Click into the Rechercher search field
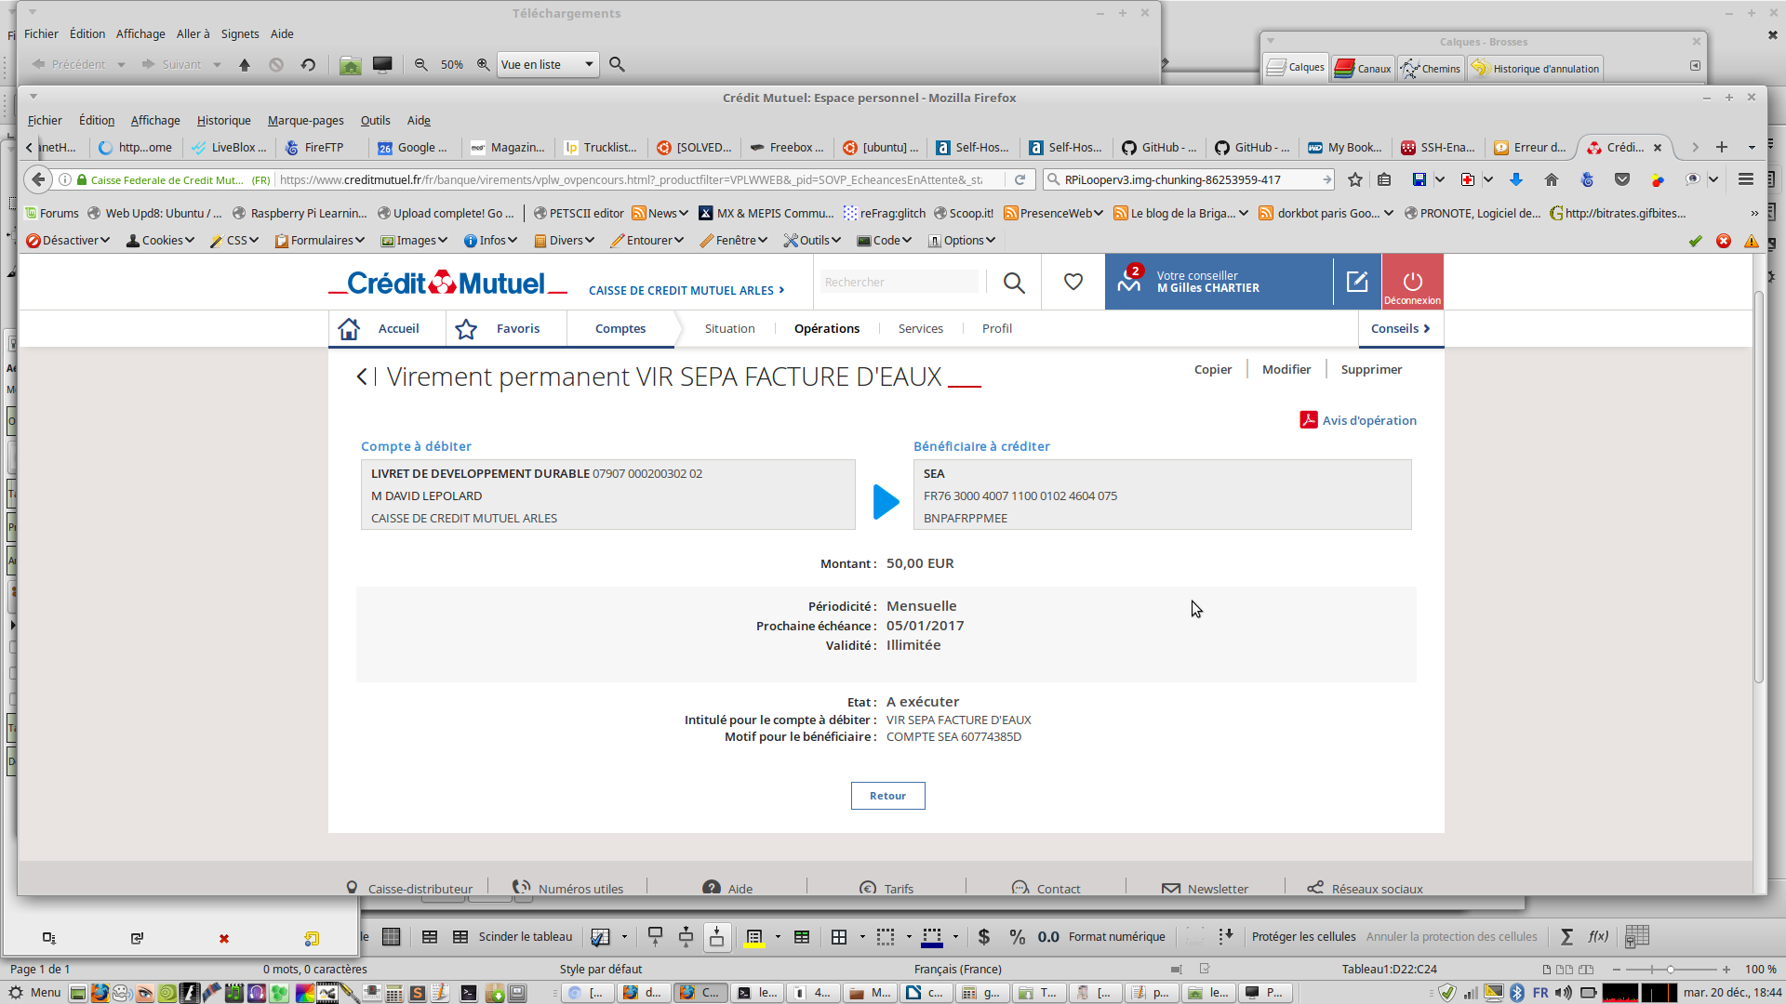This screenshot has width=1786, height=1004. [x=898, y=282]
